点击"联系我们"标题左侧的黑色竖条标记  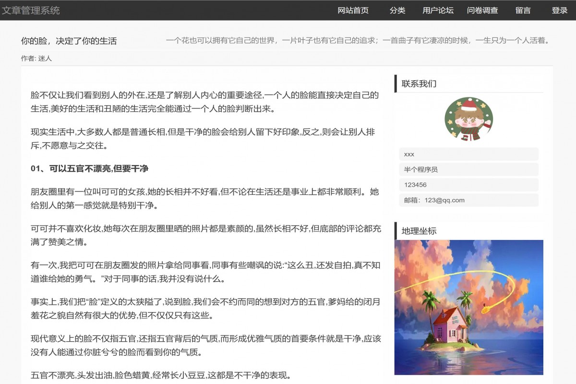[x=395, y=83]
